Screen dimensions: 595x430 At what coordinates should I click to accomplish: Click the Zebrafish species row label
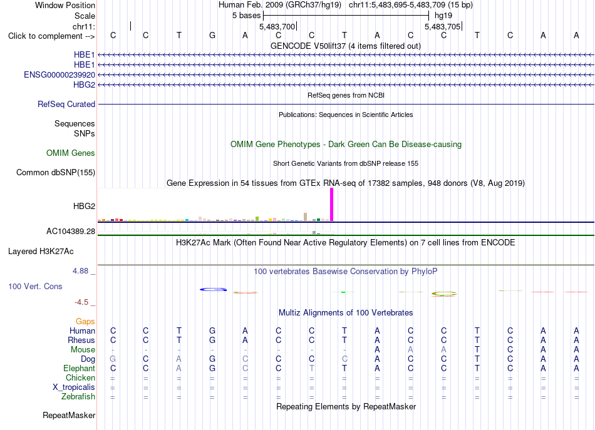[x=78, y=396]
